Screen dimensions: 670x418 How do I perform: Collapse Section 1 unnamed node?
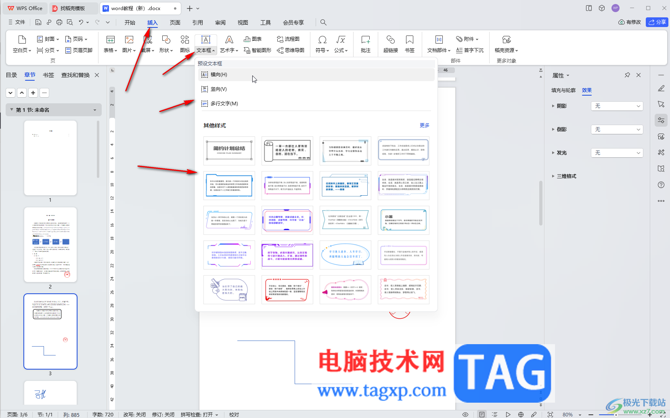(x=12, y=110)
